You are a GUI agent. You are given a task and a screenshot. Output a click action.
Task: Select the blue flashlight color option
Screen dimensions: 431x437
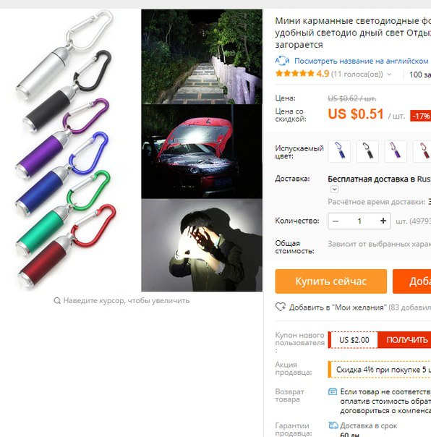pyautogui.click(x=339, y=151)
